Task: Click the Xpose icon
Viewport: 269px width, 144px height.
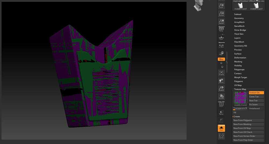Action: click(221, 136)
